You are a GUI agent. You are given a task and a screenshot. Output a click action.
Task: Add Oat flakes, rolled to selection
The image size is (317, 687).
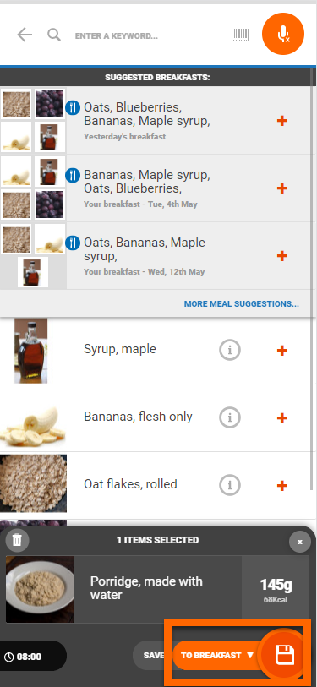tap(282, 485)
